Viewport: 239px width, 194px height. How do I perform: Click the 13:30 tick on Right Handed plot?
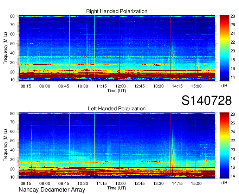point(159,86)
